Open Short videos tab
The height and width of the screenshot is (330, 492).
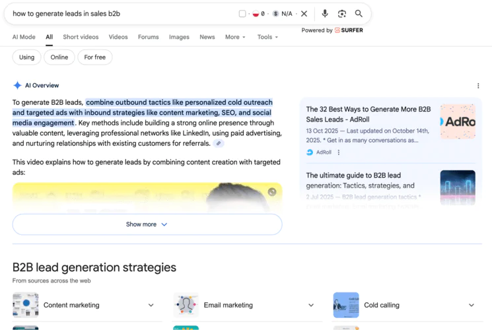click(x=81, y=37)
